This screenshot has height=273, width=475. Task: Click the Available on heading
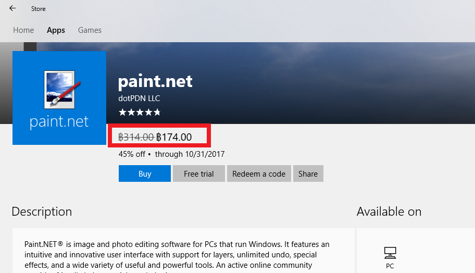tap(389, 212)
